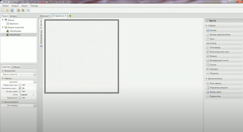The height and width of the screenshot is (132, 243).
Task: Click the export project toolbar icon
Action: [x=18, y=10]
